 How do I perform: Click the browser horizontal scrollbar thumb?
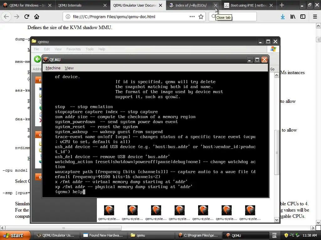63,228
